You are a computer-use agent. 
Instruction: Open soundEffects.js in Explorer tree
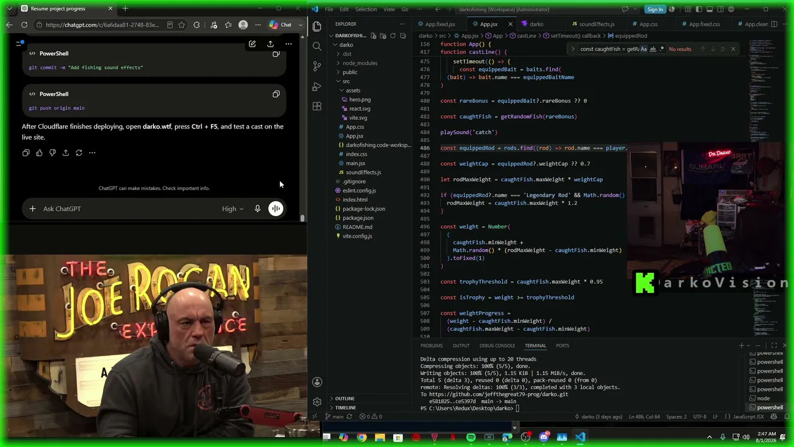point(364,172)
